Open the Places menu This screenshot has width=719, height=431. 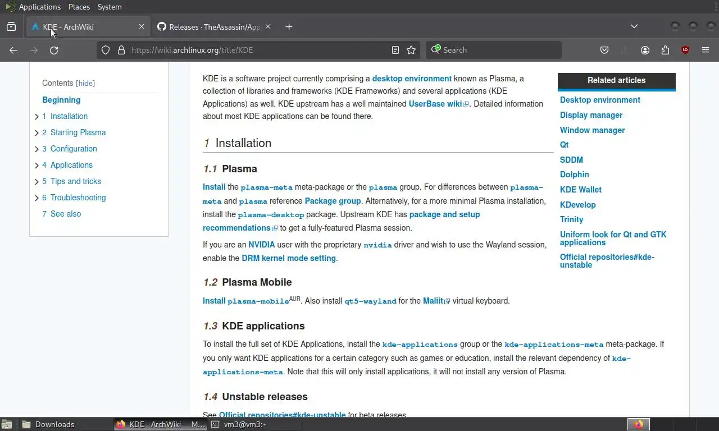click(x=79, y=7)
